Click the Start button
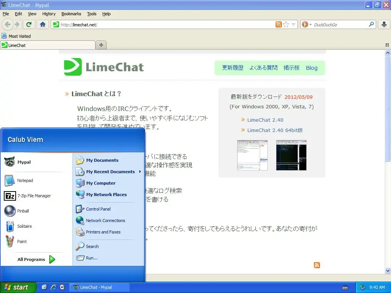 pos(18,287)
